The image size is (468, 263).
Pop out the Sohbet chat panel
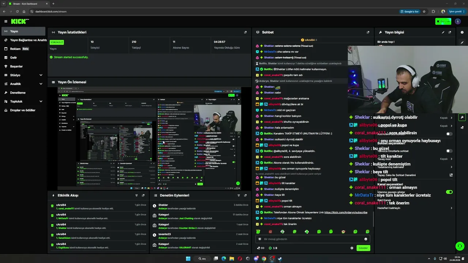click(368, 32)
